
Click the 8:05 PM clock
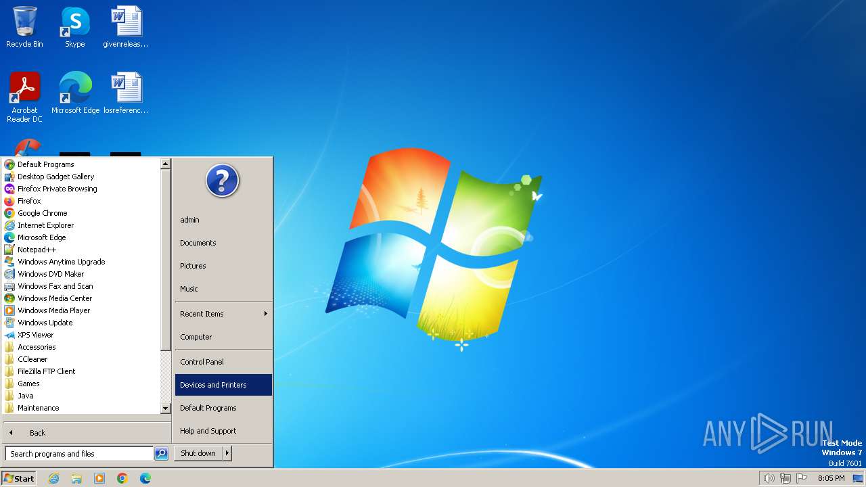click(831, 478)
